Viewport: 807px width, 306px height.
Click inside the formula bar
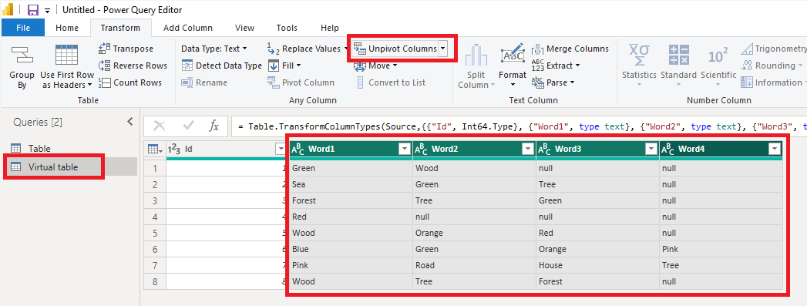coord(519,126)
